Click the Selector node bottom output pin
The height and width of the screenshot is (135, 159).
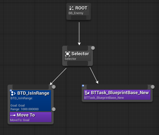tap(77, 63)
